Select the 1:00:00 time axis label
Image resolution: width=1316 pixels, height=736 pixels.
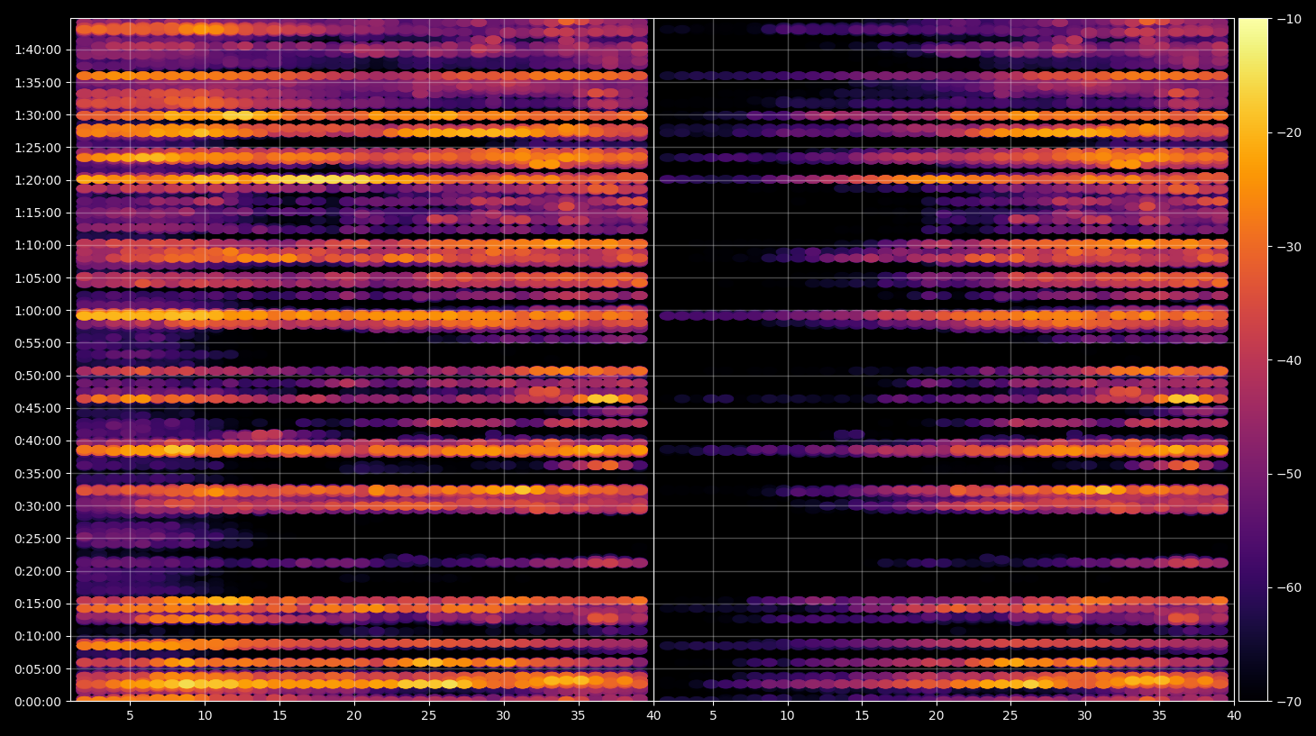point(38,311)
